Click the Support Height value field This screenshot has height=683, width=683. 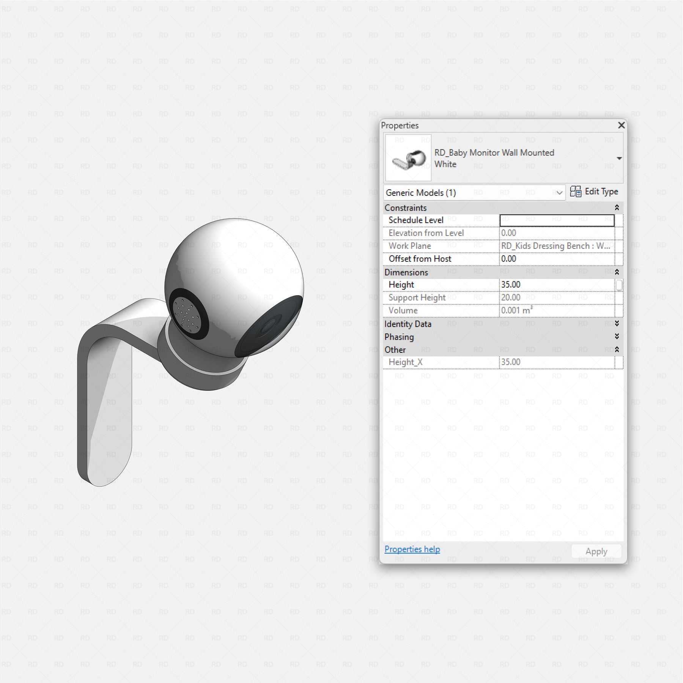[556, 298]
